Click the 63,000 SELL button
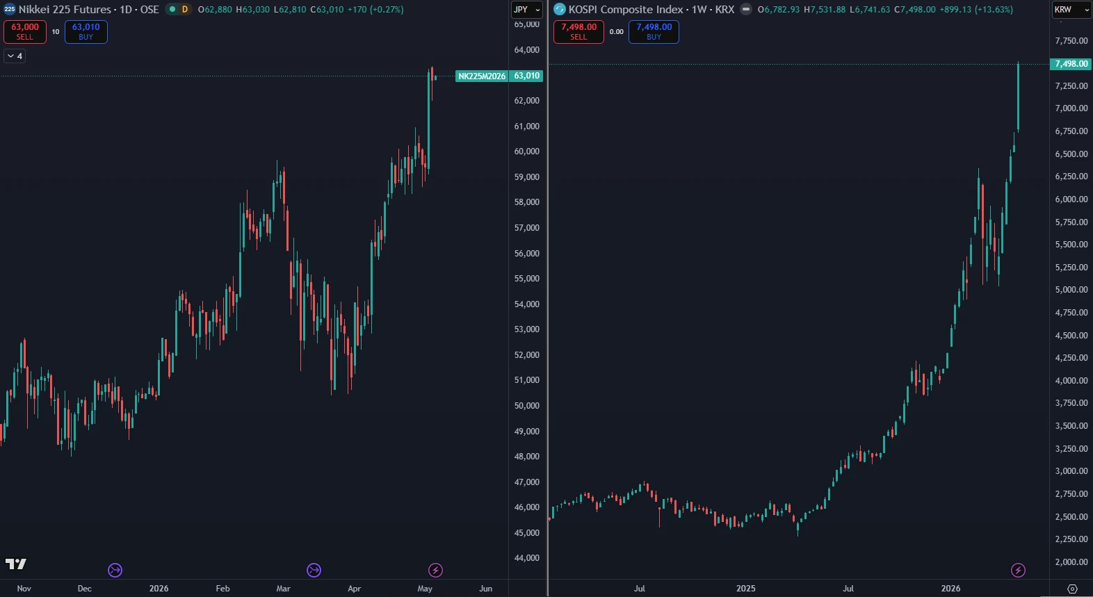Image resolution: width=1093 pixels, height=597 pixels. pos(25,31)
